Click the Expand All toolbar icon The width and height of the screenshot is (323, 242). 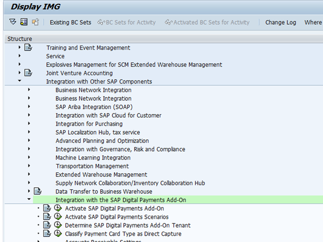13,22
